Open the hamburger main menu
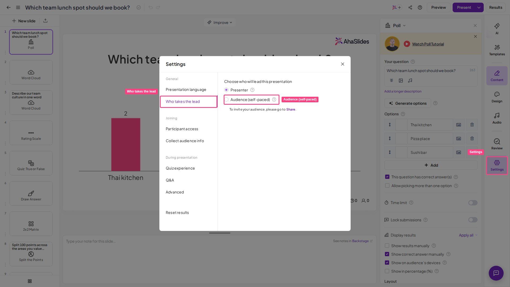The image size is (510, 287). pyautogui.click(x=18, y=7)
